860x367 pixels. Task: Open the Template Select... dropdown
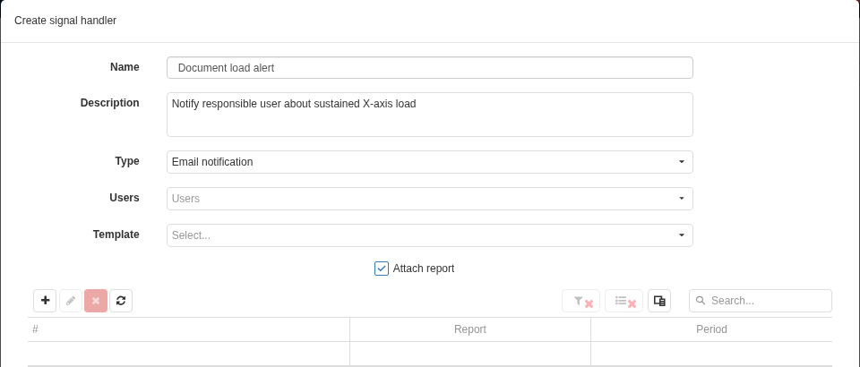pos(430,235)
